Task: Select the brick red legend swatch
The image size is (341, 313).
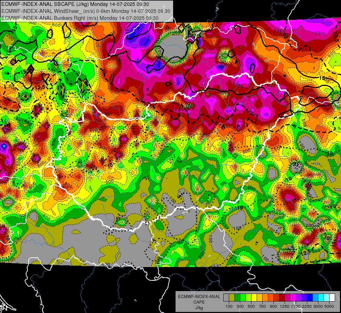Action: click(x=277, y=297)
